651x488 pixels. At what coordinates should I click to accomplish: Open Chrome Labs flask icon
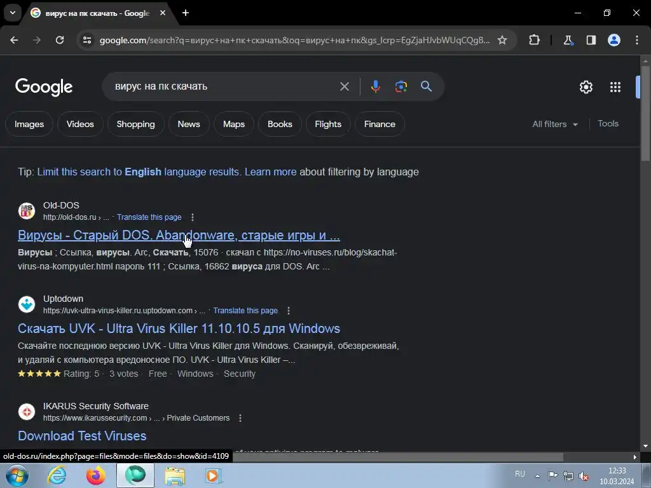click(568, 40)
